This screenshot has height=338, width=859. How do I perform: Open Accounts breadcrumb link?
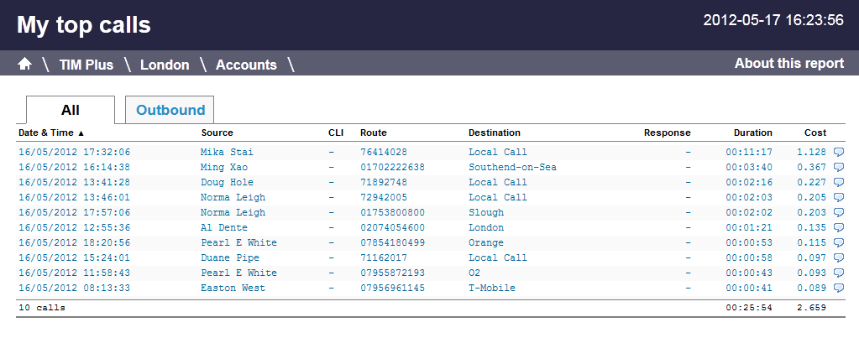point(246,65)
